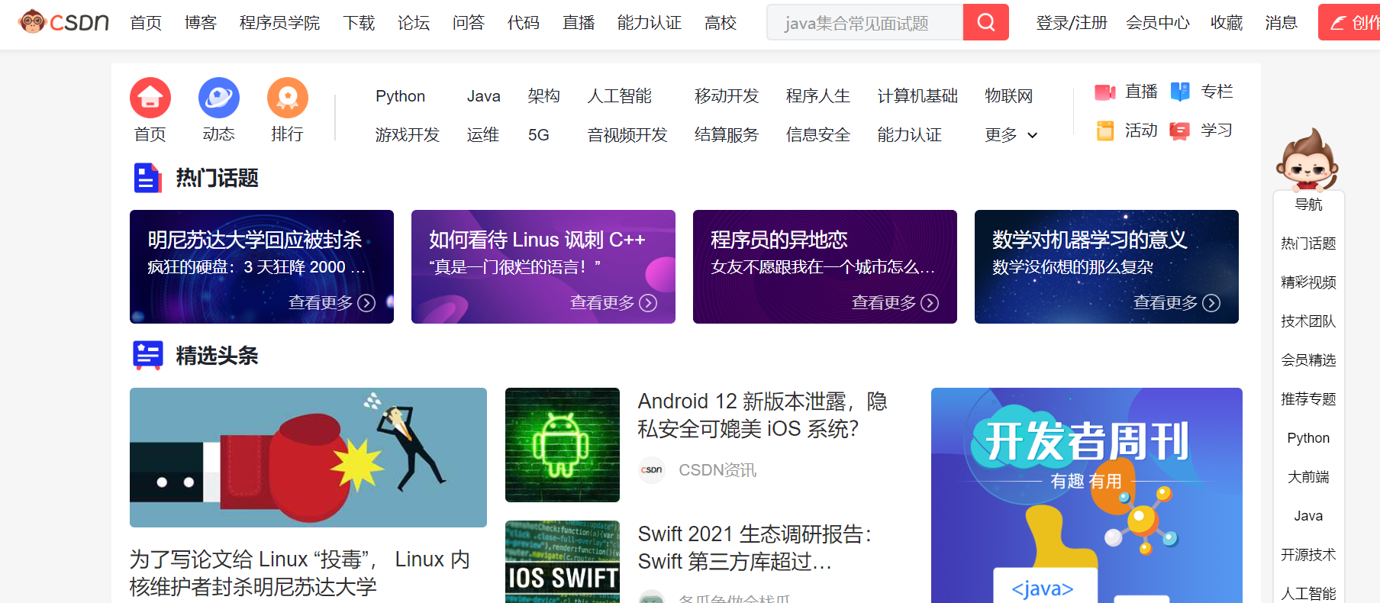Click the CSDN资讯 author avatar
This screenshot has height=603, width=1380.
click(651, 470)
